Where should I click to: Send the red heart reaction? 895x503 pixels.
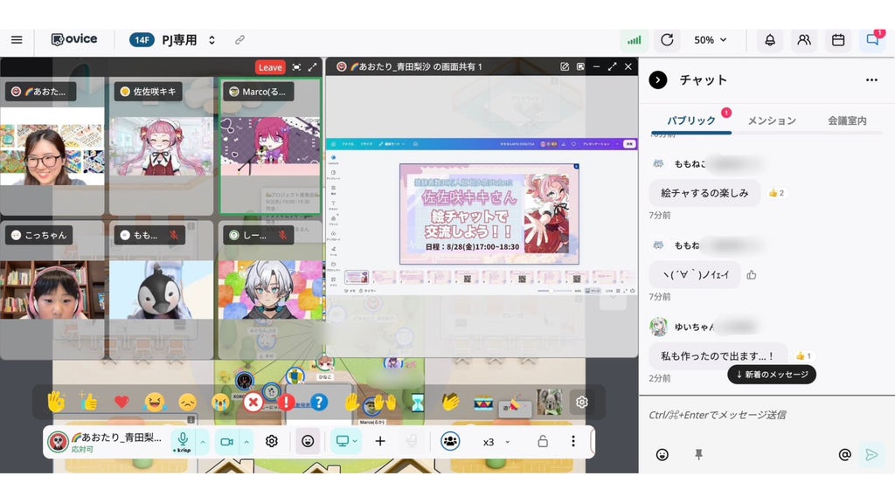121,402
